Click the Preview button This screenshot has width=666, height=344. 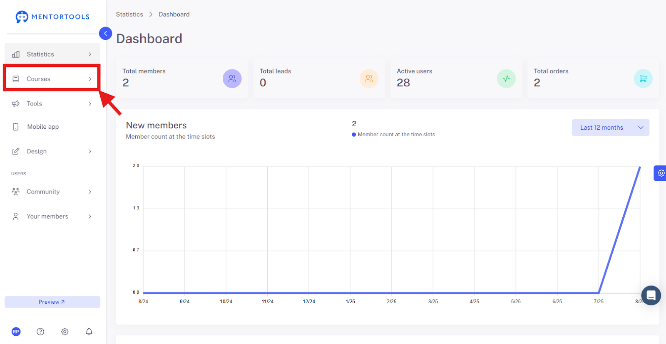click(x=52, y=302)
